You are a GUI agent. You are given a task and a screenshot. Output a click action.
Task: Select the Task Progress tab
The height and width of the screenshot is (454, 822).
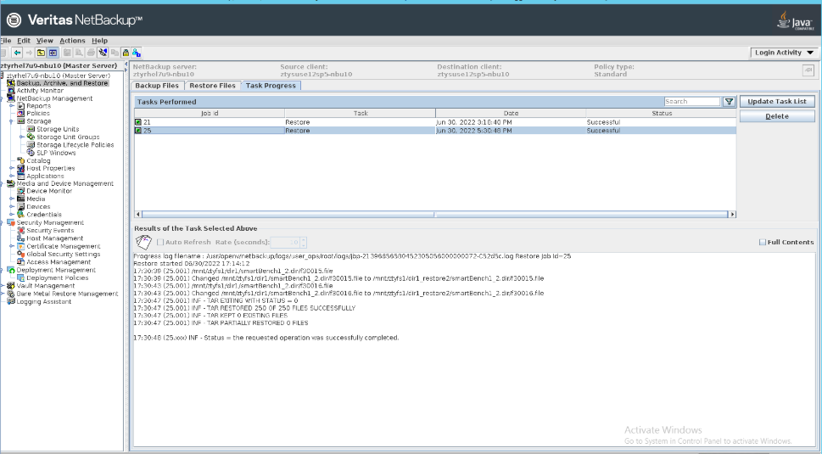pyautogui.click(x=271, y=86)
